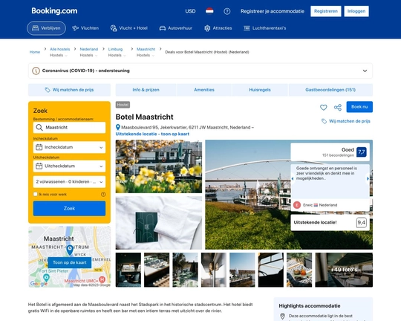Click the search magnifier icon in destination field

pos(39,128)
